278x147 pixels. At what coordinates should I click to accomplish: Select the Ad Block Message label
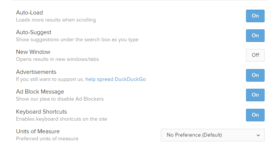40,92
